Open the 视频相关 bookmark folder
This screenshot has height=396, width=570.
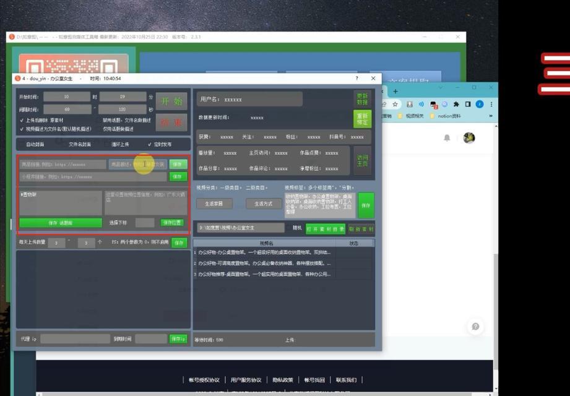coord(411,116)
